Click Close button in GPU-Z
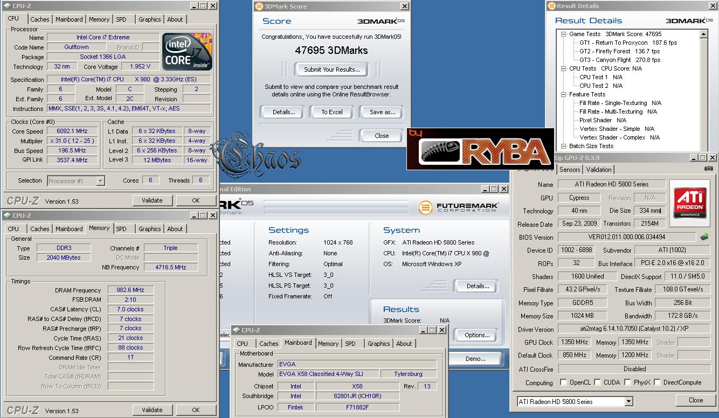The image size is (719, 418). (696, 400)
